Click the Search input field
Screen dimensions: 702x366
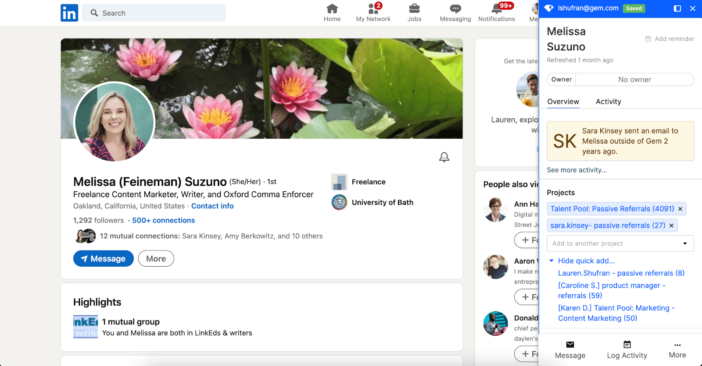click(x=154, y=13)
